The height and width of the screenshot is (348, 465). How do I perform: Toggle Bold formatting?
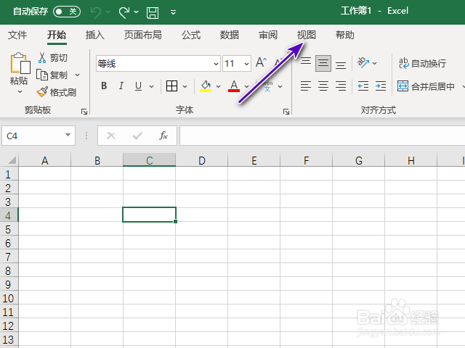(x=104, y=86)
